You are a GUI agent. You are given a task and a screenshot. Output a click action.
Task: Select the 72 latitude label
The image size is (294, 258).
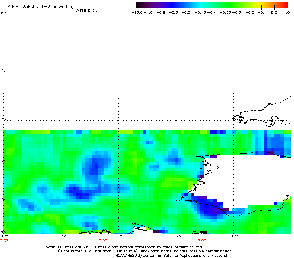[x=3, y=199]
